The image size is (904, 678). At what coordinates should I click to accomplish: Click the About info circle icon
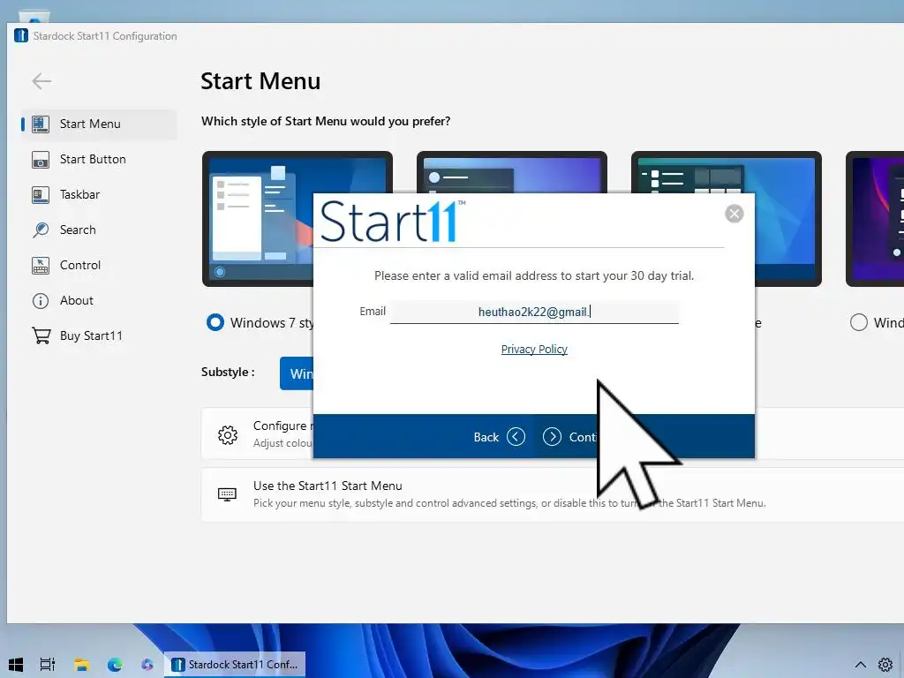click(x=41, y=301)
